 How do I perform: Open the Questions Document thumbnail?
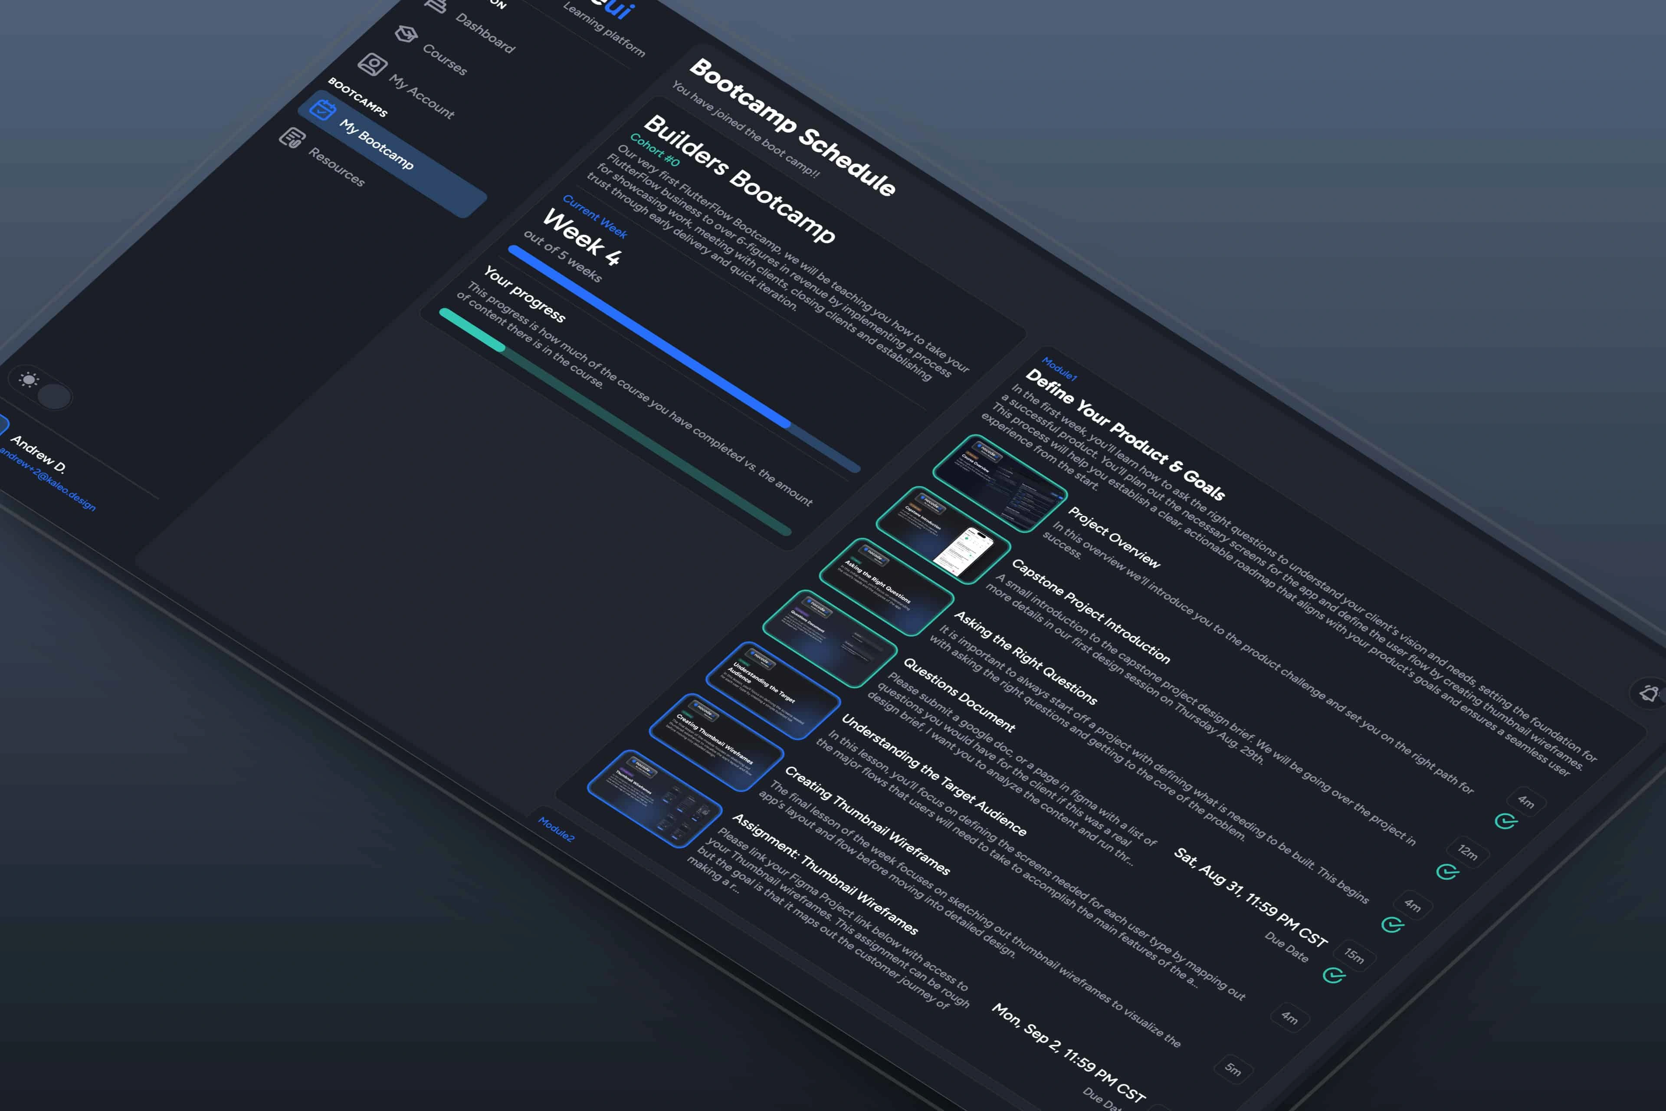coord(830,638)
